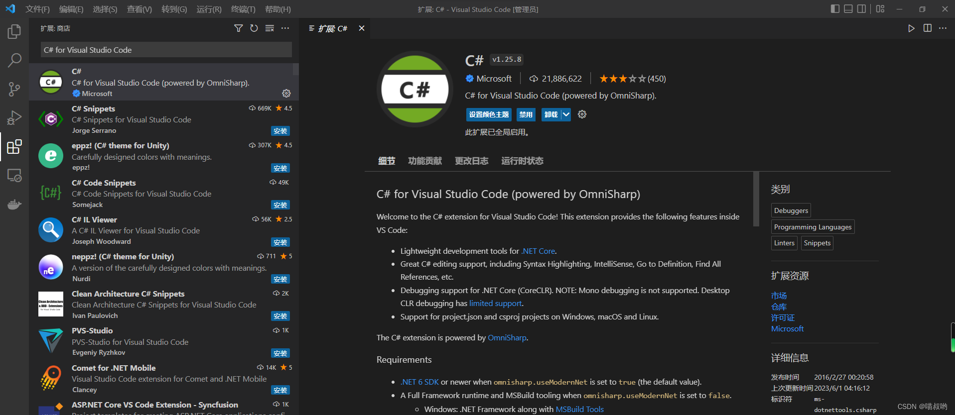This screenshot has width=955, height=415.
Task: Close the 扩展 C# editor tab
Action: click(362, 28)
